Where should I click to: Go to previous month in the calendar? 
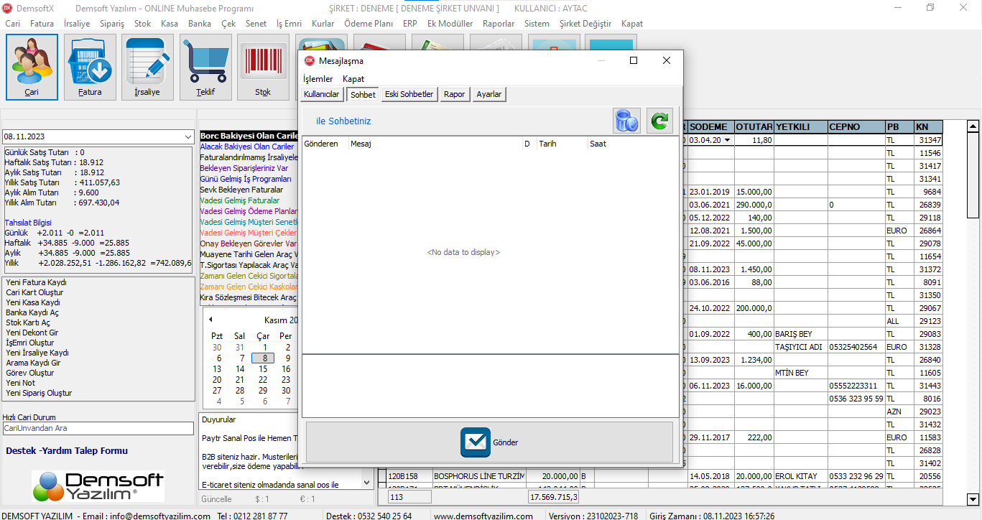pyautogui.click(x=210, y=320)
